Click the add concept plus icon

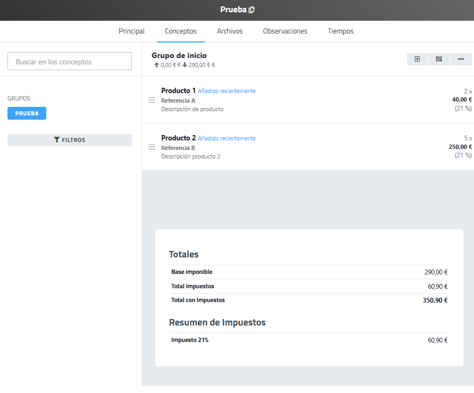417,59
